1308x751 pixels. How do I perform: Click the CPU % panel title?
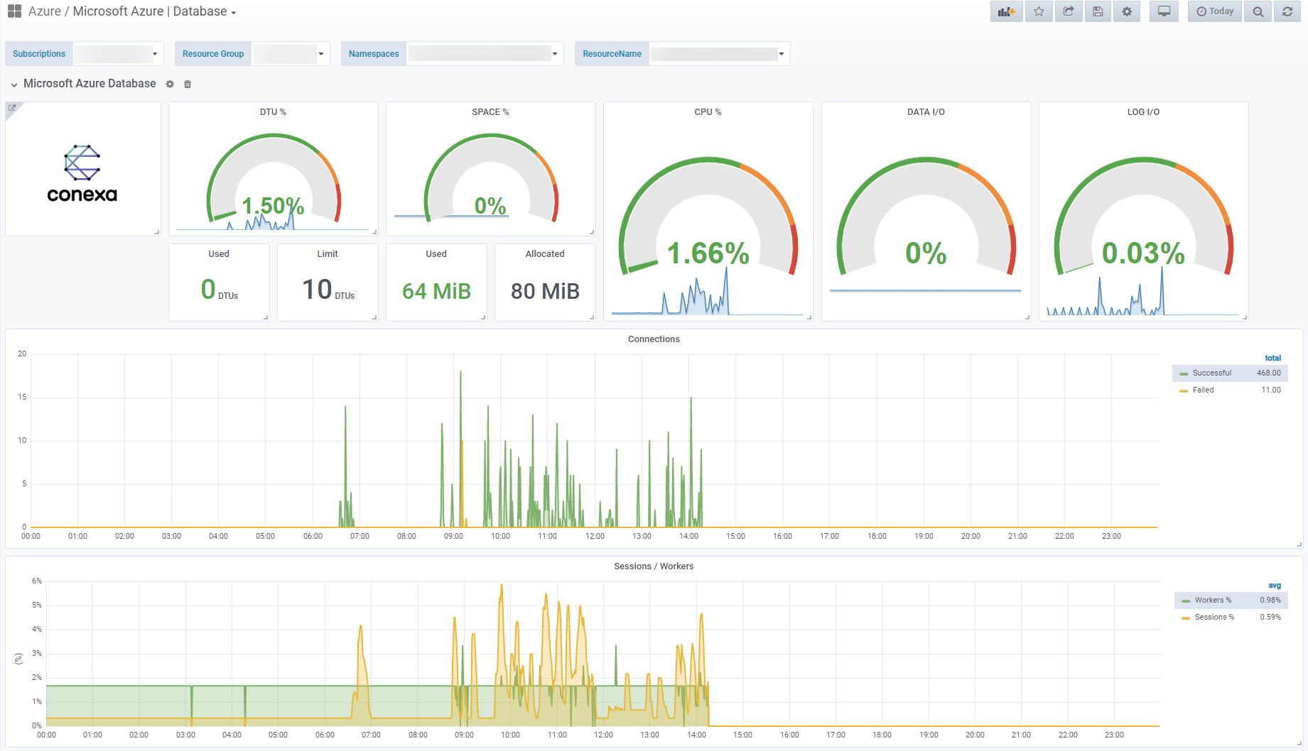pos(708,112)
